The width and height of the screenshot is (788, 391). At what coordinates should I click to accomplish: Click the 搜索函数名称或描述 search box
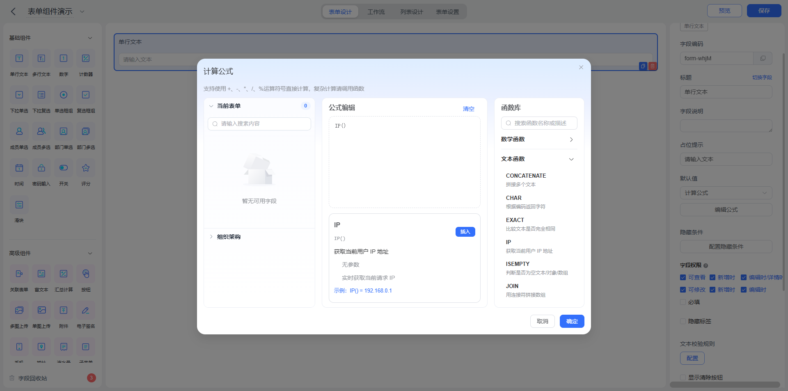click(539, 123)
